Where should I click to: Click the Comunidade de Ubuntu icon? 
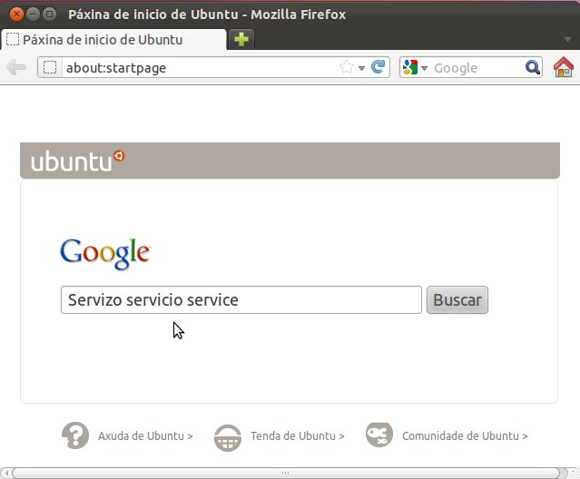[379, 435]
